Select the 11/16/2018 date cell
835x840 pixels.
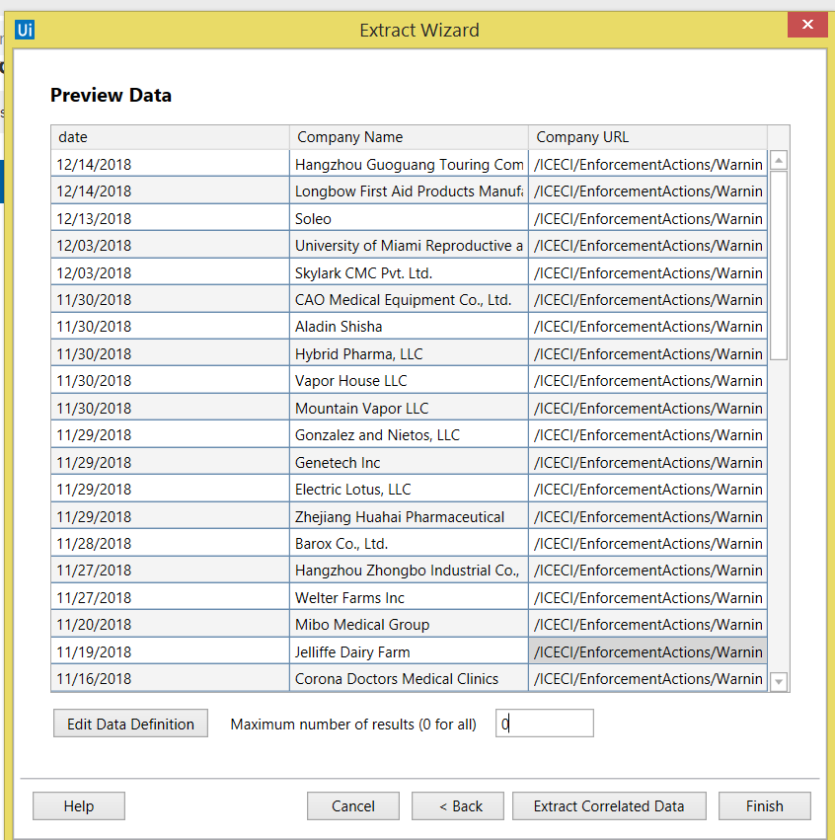[x=171, y=678]
